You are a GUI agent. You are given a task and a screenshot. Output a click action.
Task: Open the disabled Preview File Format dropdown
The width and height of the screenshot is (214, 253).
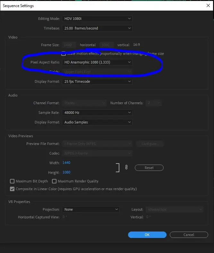97,144
